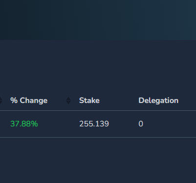Image resolution: width=196 pixels, height=183 pixels.
Task: Select the table row containing 37.88%
Action: click(98, 124)
